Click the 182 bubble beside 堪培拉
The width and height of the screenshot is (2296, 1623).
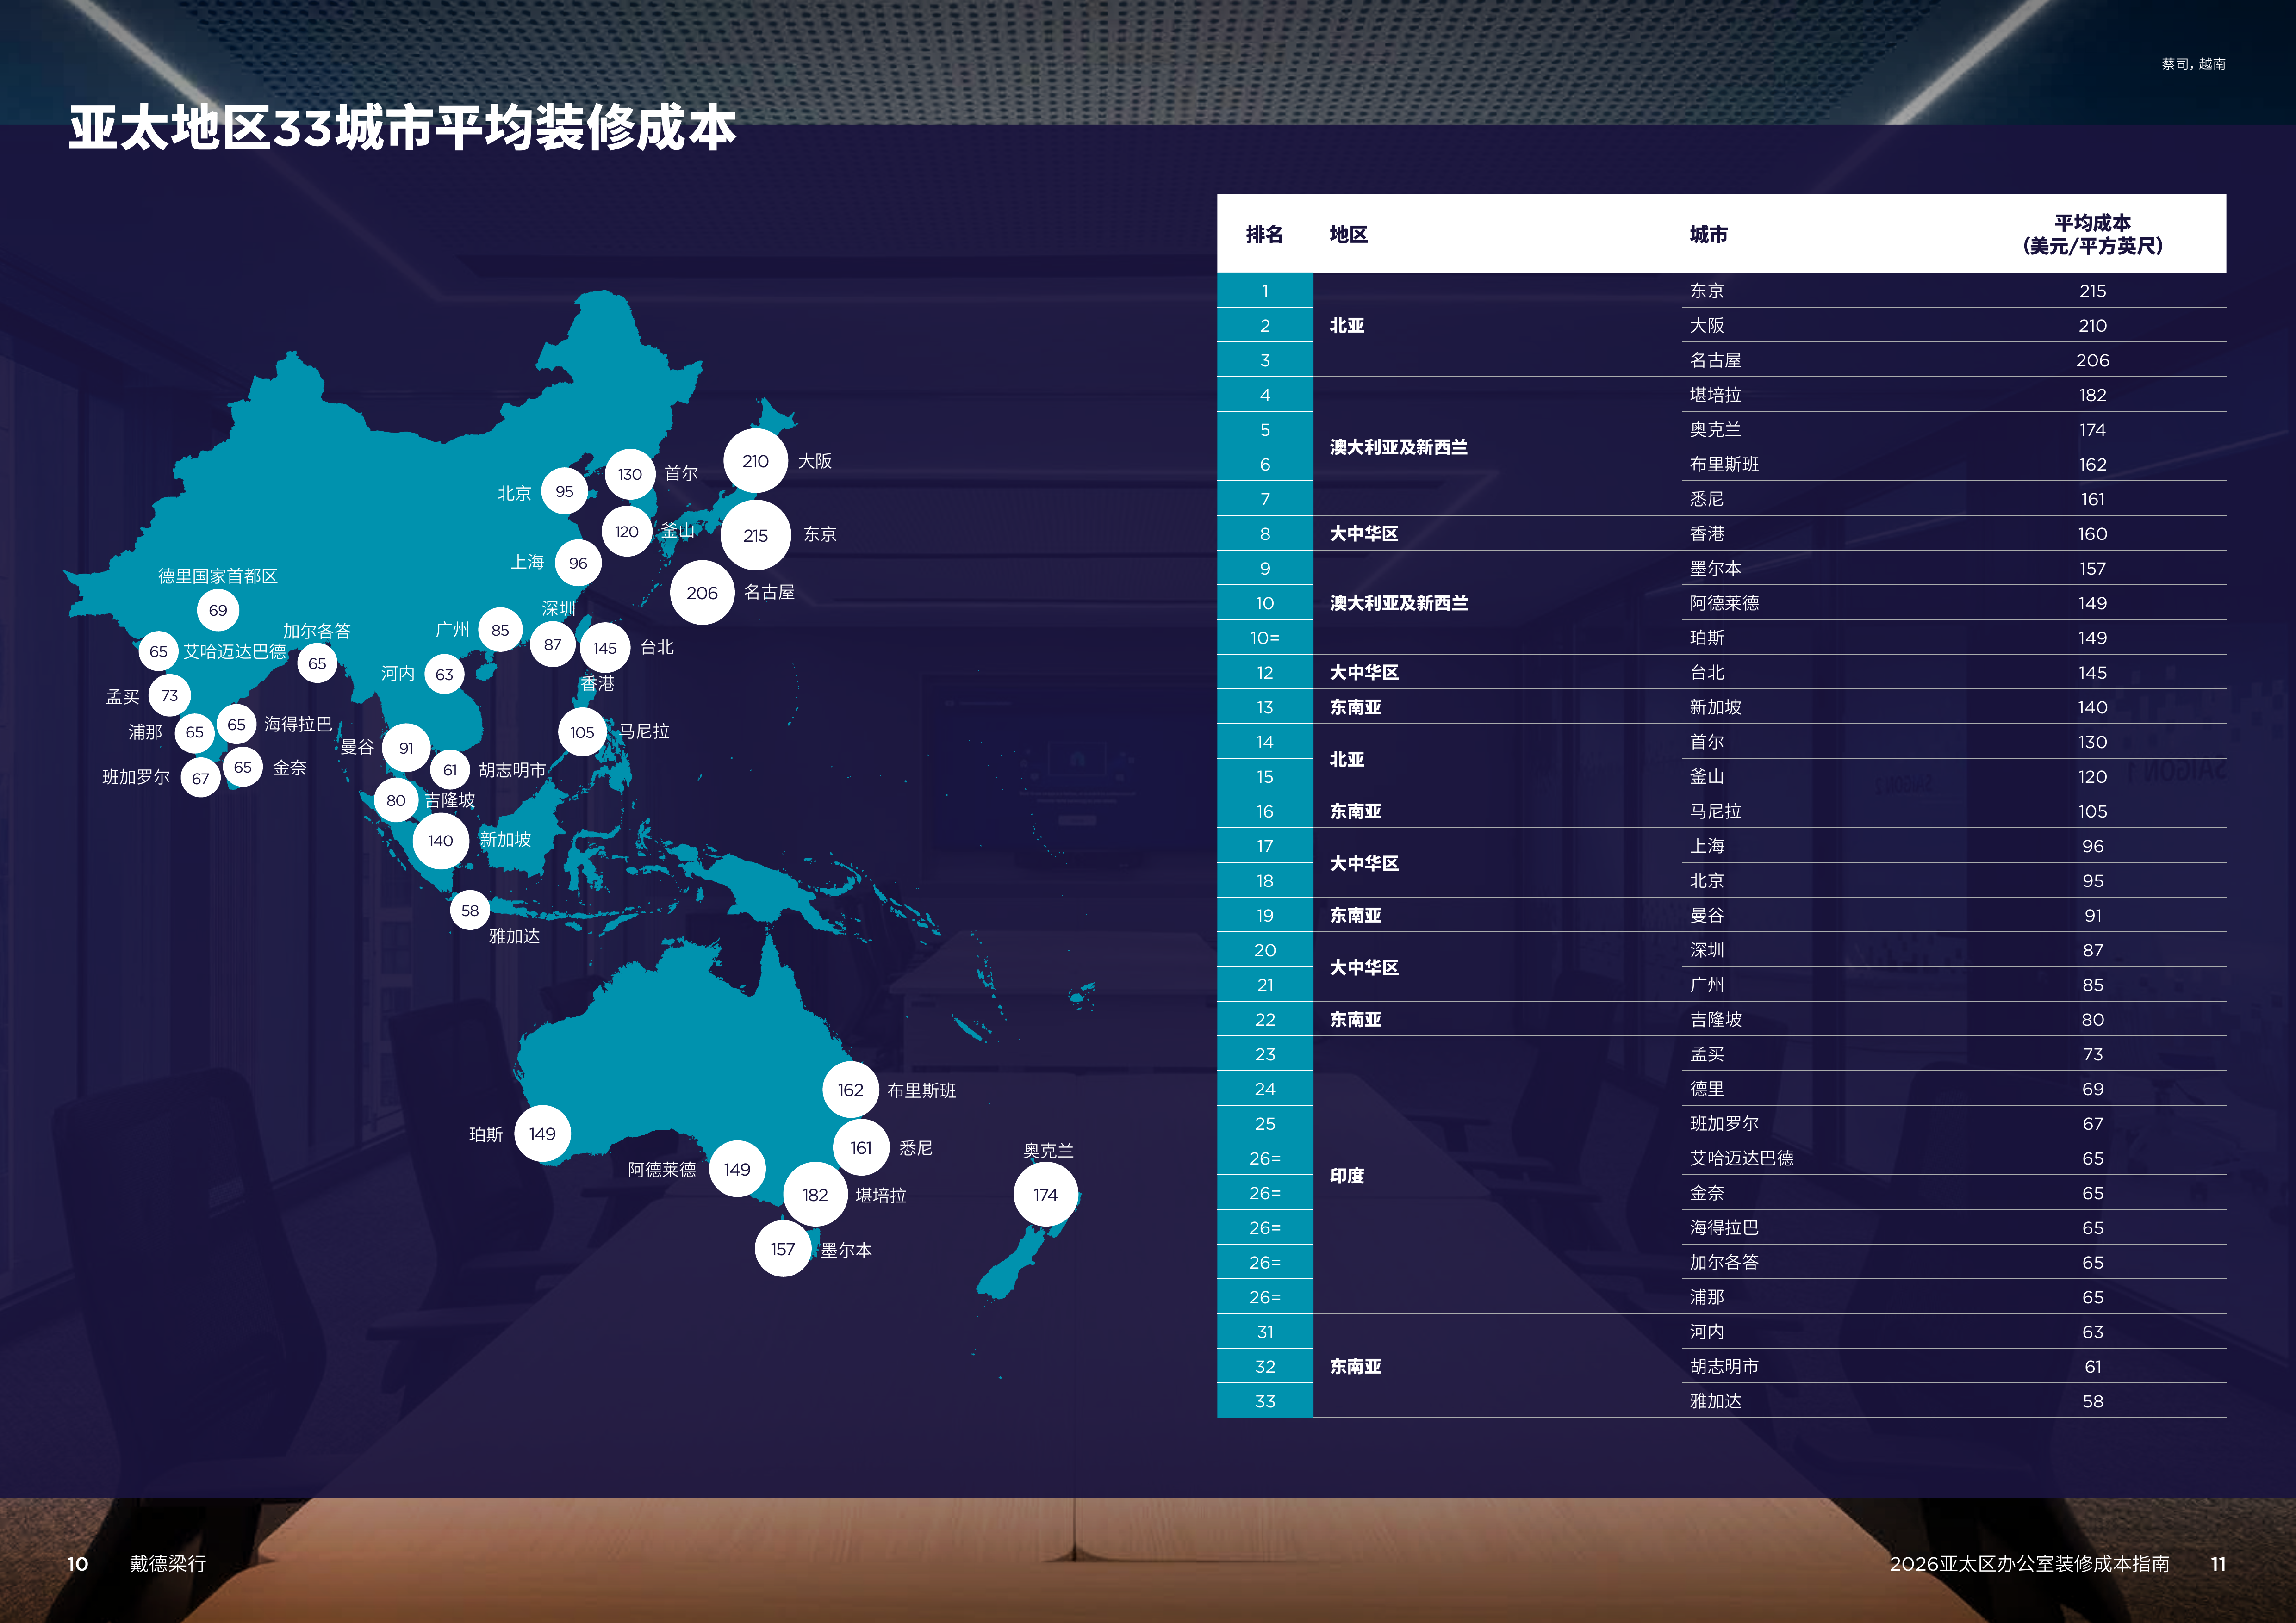[815, 1194]
